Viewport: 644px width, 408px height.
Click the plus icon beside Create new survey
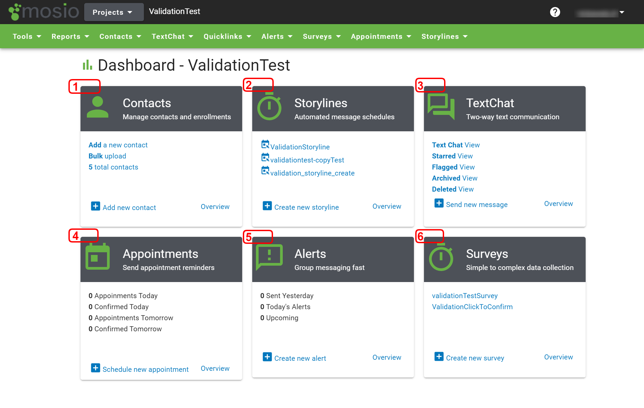(x=439, y=356)
